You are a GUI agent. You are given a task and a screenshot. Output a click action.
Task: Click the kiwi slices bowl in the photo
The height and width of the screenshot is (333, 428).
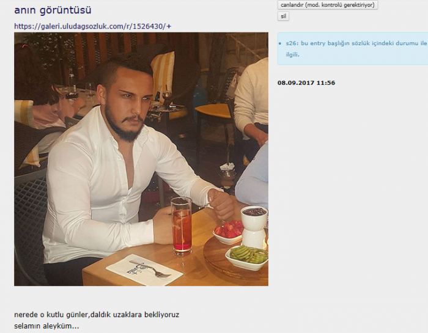(x=248, y=257)
